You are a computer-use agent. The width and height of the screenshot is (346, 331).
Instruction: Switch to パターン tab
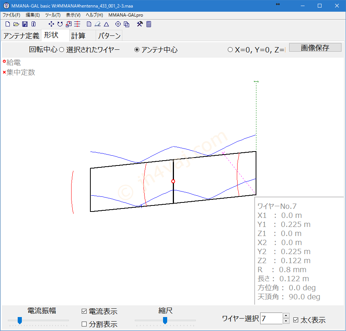point(109,35)
